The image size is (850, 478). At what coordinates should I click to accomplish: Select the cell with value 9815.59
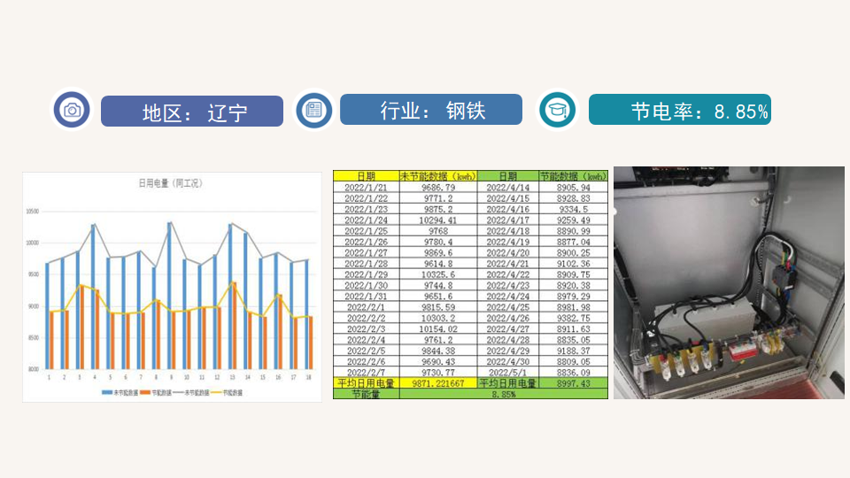click(438, 307)
